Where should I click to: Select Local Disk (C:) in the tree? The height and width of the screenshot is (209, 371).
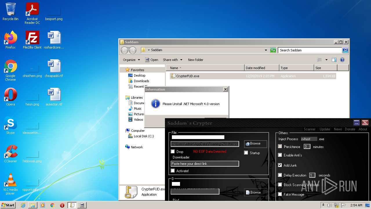tap(141, 136)
